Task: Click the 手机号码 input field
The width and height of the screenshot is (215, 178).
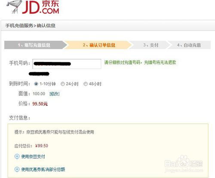Action: (x=67, y=64)
